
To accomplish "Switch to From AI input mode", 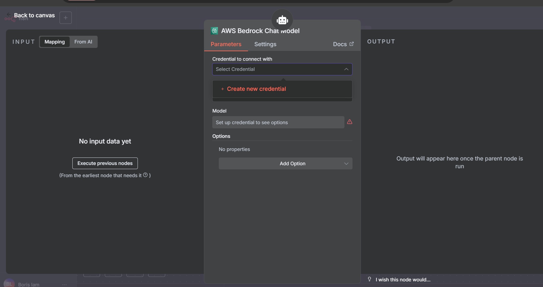I will 83,42.
